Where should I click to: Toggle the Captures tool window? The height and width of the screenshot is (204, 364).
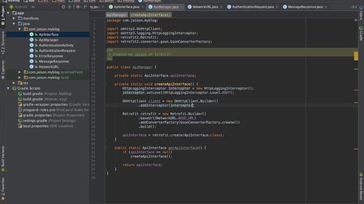(3, 70)
